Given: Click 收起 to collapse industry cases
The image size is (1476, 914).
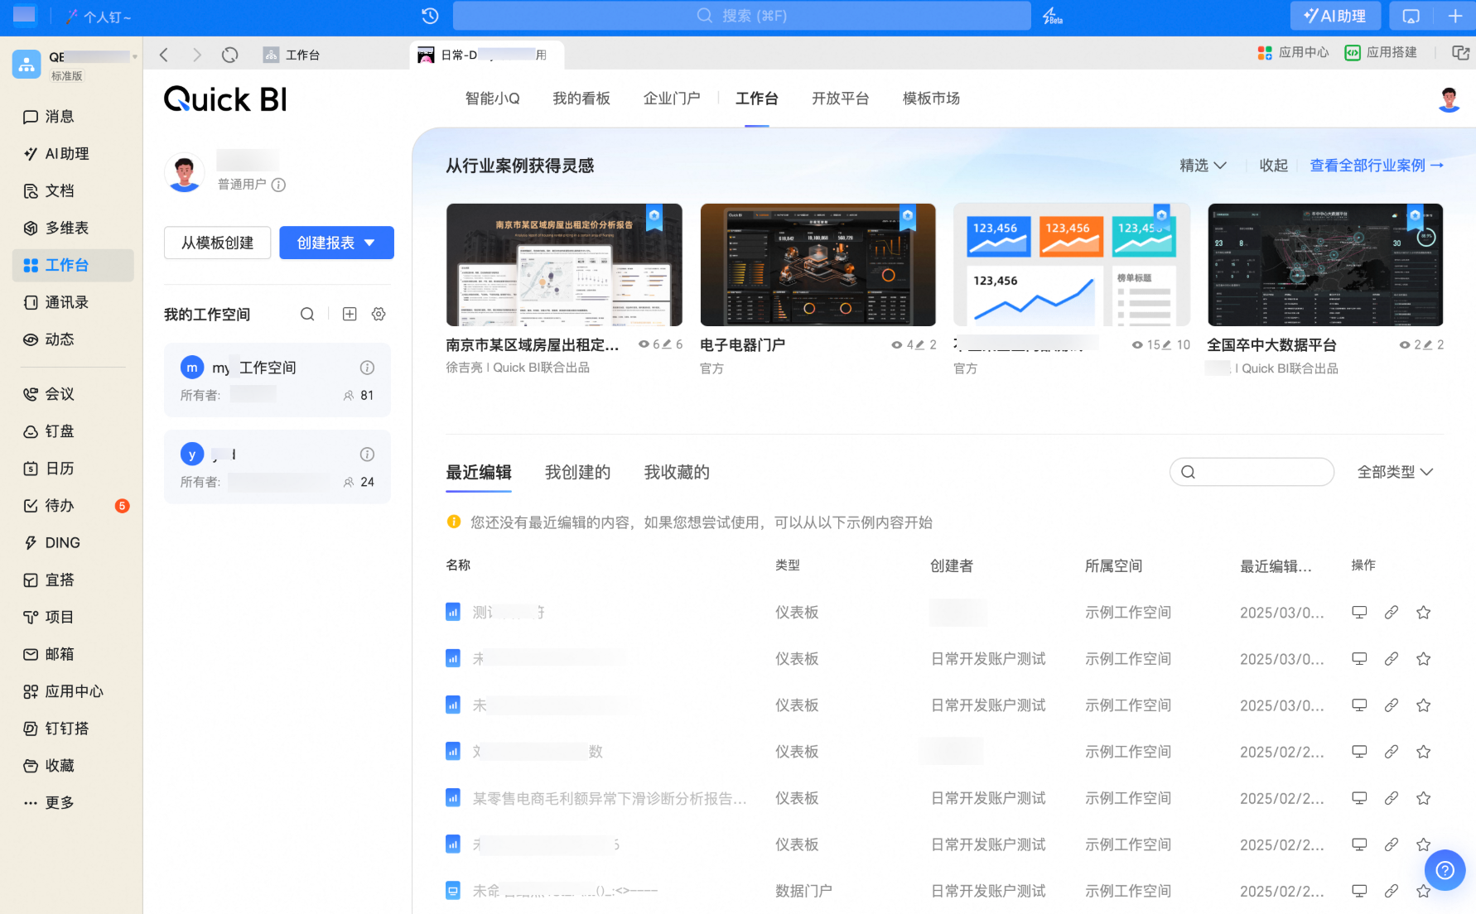Looking at the screenshot, I should (x=1273, y=166).
